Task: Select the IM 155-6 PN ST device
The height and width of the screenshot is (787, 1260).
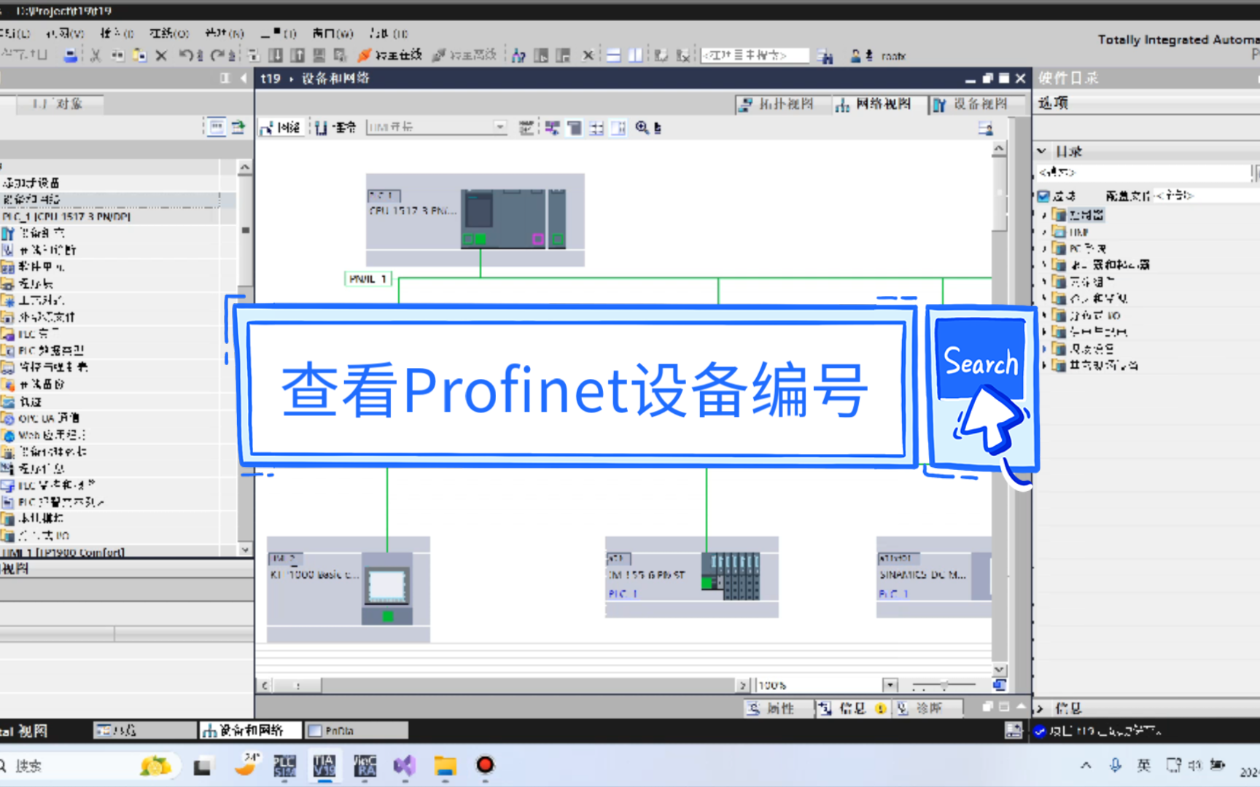Action: [x=691, y=576]
